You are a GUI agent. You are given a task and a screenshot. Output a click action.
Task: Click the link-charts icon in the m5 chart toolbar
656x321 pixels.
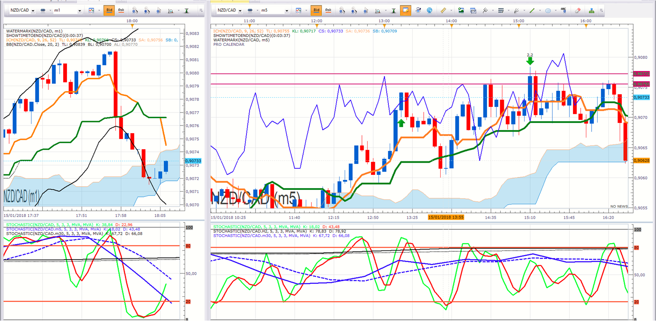click(250, 10)
